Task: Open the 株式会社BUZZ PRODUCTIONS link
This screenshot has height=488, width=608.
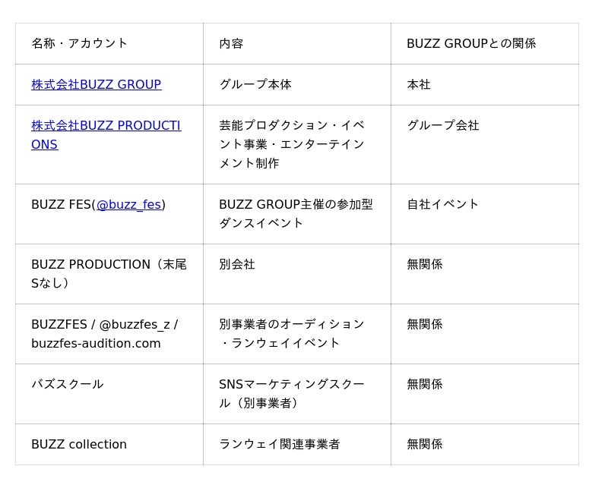Action: click(106, 126)
